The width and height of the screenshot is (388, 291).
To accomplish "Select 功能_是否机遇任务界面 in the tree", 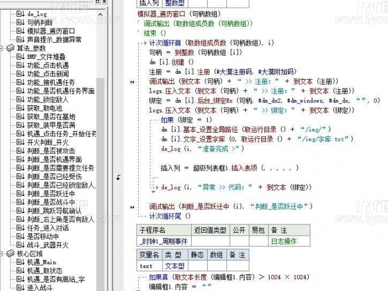I will (61, 91).
